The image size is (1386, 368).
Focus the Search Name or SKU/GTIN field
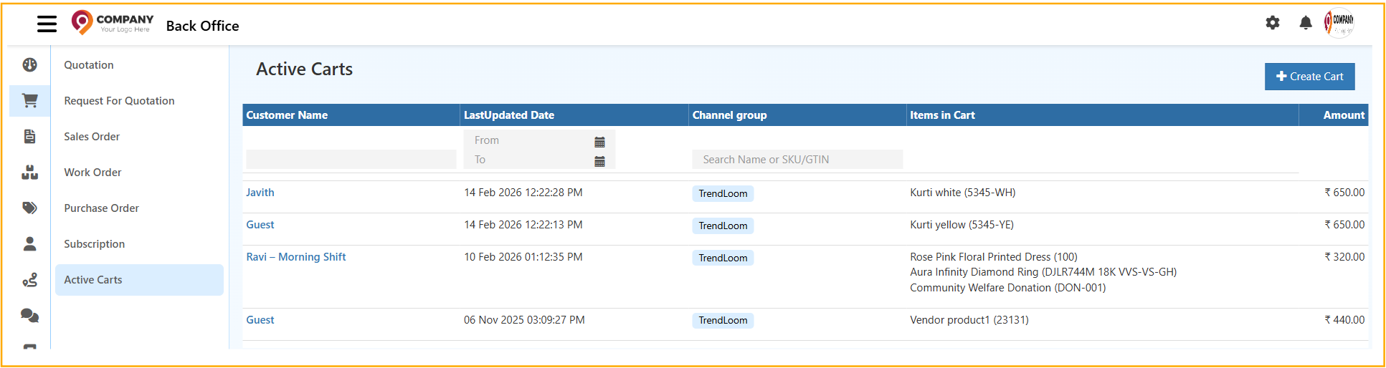point(797,160)
